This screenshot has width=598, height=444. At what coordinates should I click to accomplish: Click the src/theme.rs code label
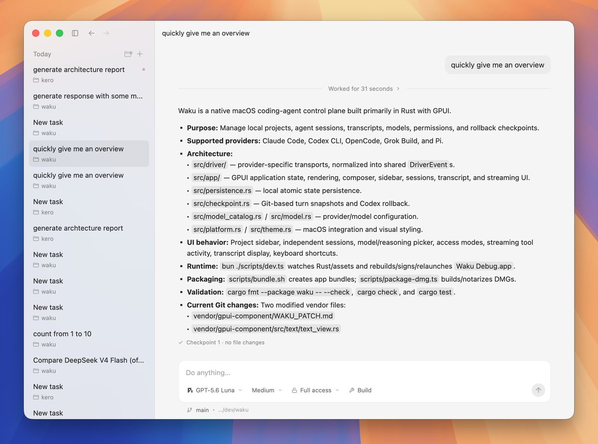point(271,229)
